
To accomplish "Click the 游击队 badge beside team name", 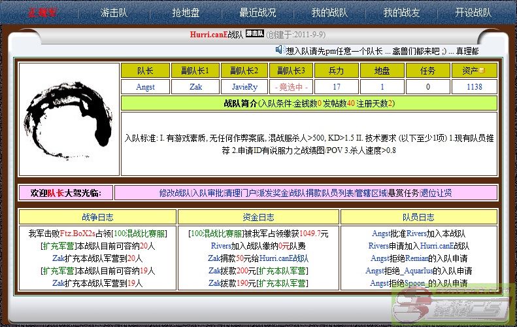I will (x=255, y=33).
